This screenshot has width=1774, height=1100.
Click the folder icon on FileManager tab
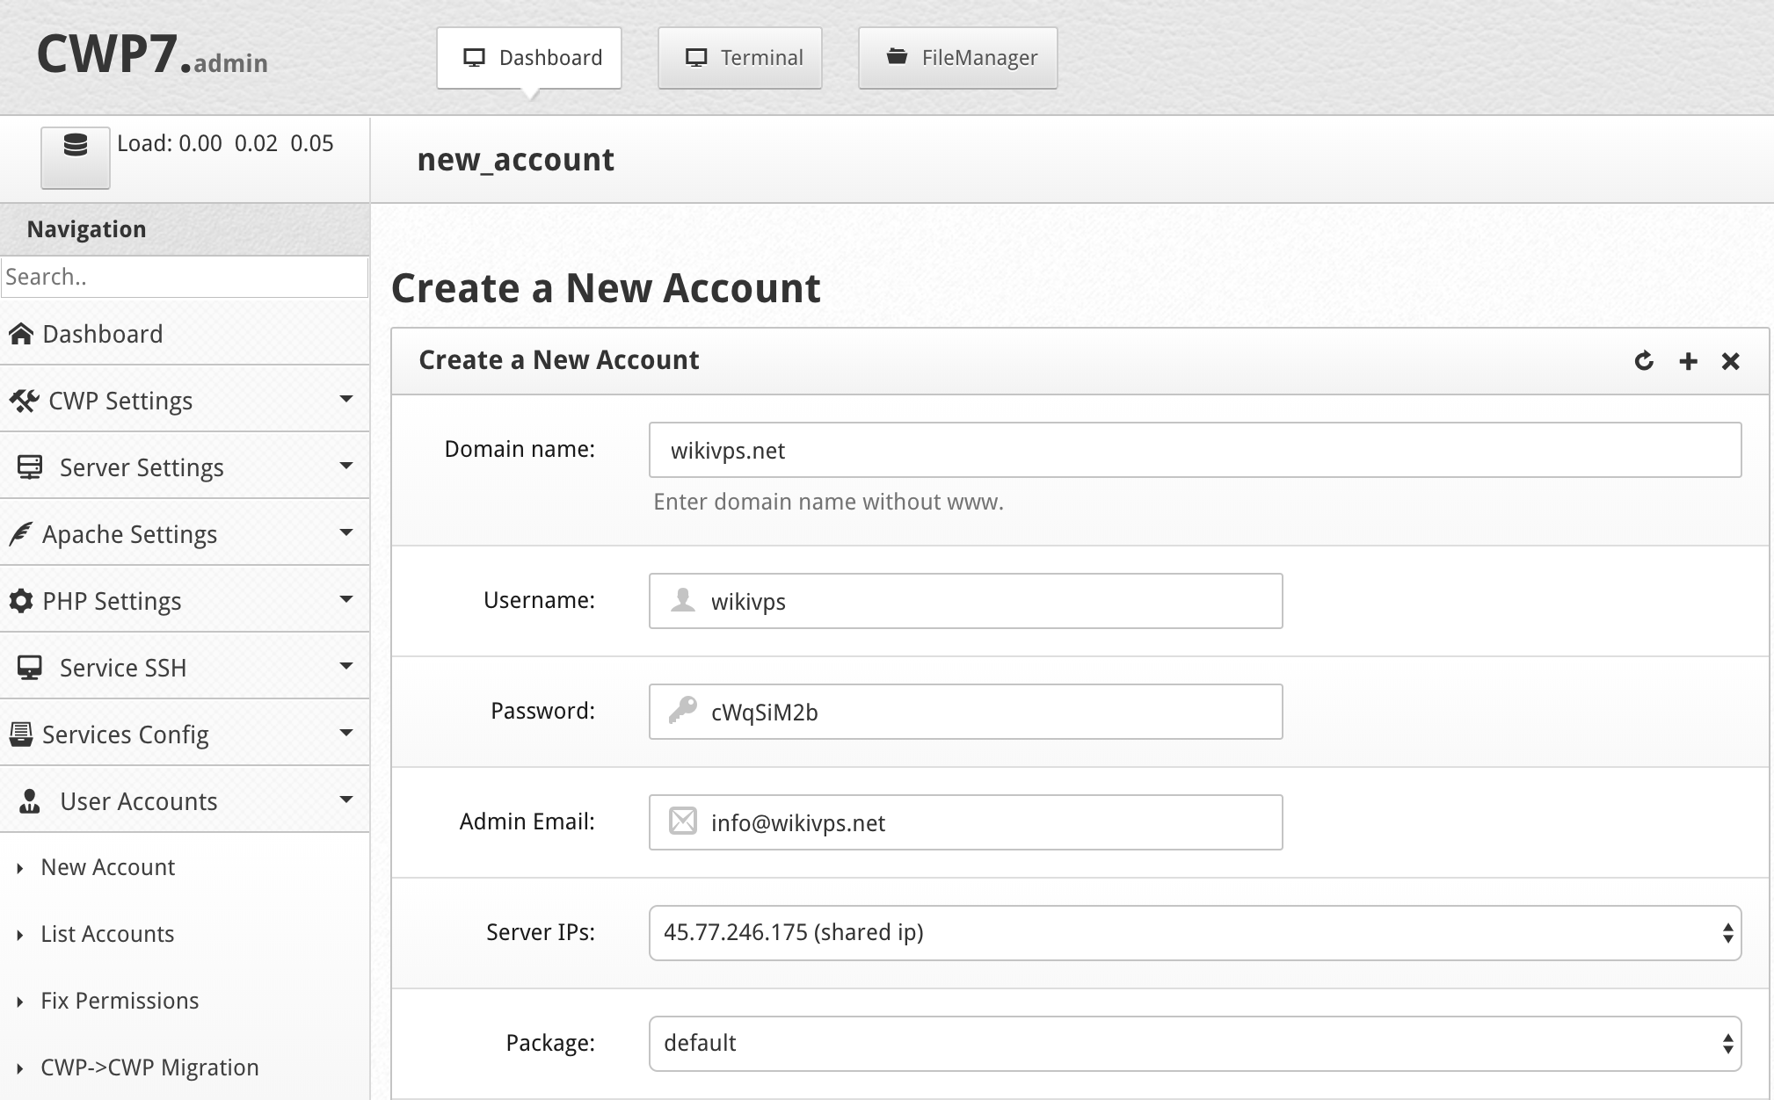pyautogui.click(x=897, y=57)
